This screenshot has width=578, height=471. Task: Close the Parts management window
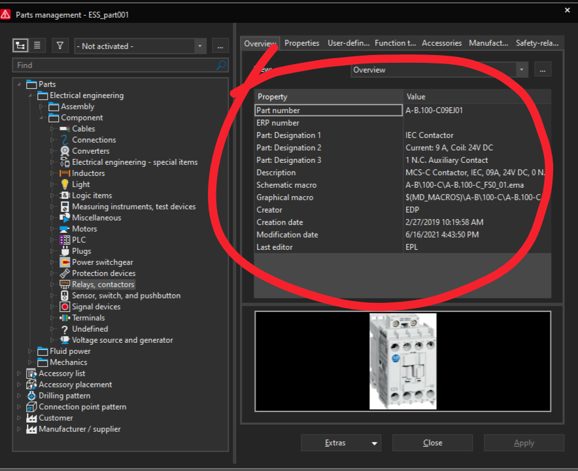point(568,10)
